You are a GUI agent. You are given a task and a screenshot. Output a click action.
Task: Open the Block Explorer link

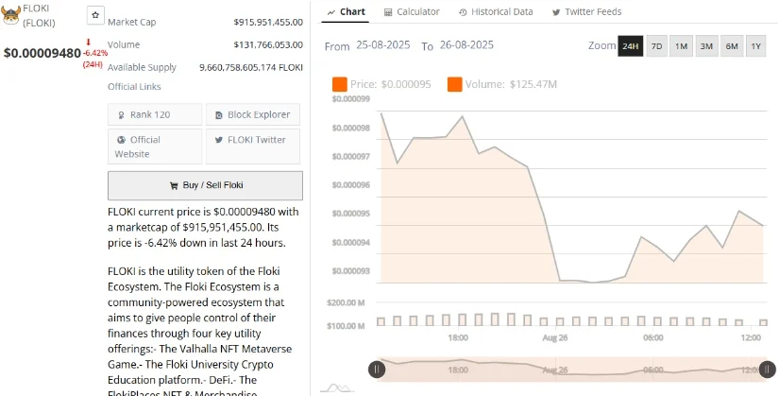pos(252,114)
